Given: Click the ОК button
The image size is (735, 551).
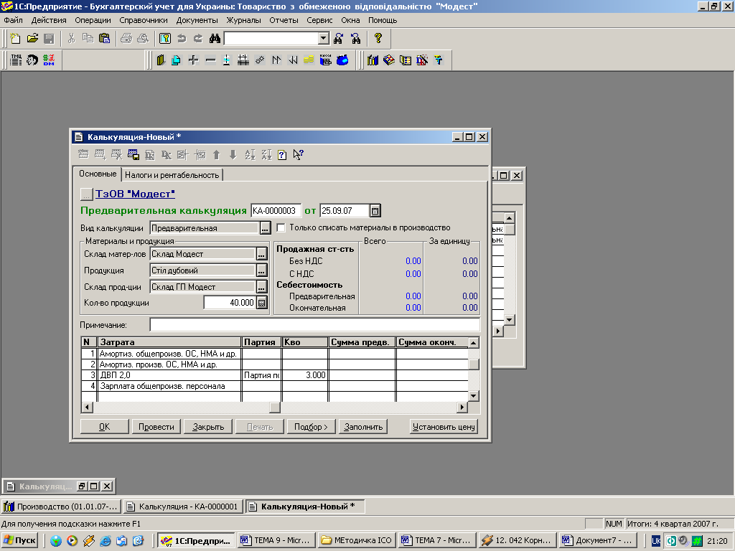Looking at the screenshot, I should coord(105,427).
